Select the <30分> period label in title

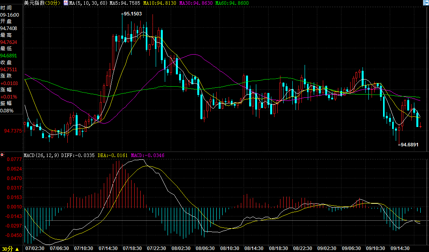point(52,3)
